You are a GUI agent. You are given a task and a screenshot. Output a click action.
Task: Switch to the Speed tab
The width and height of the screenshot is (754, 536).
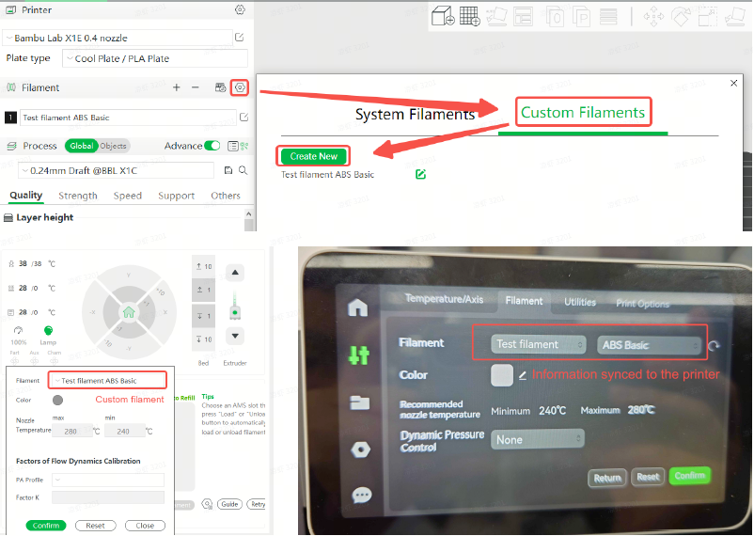pyautogui.click(x=128, y=196)
